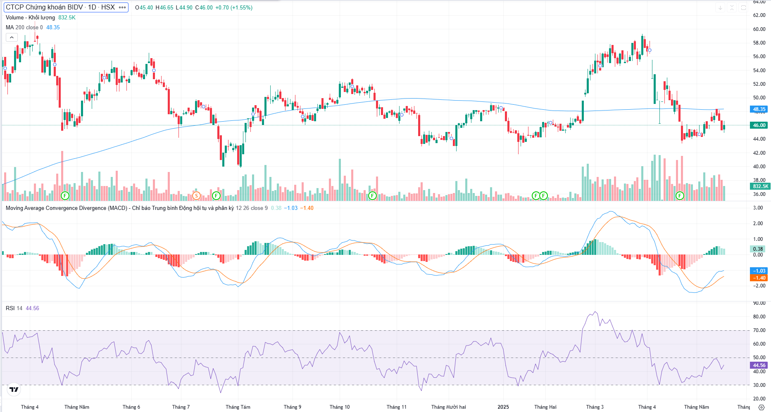The width and height of the screenshot is (771, 412).
Task: Click the Tháng Hai label on the time axis
Action: tap(545, 407)
